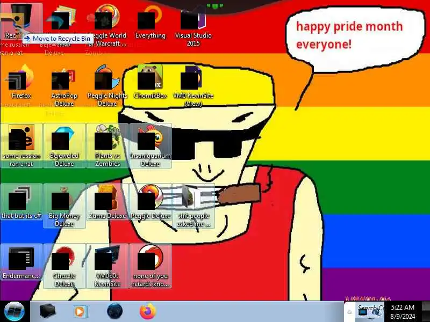Viewport: 430px width, 322px height.
Task: Open Firefox from the taskbar
Action: [147, 311]
